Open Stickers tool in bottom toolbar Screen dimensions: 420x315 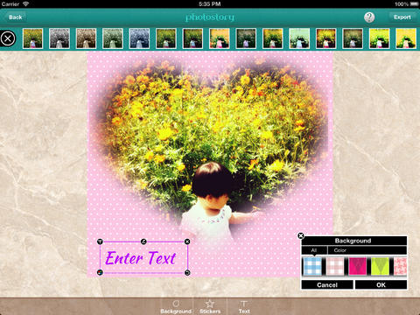(210, 307)
